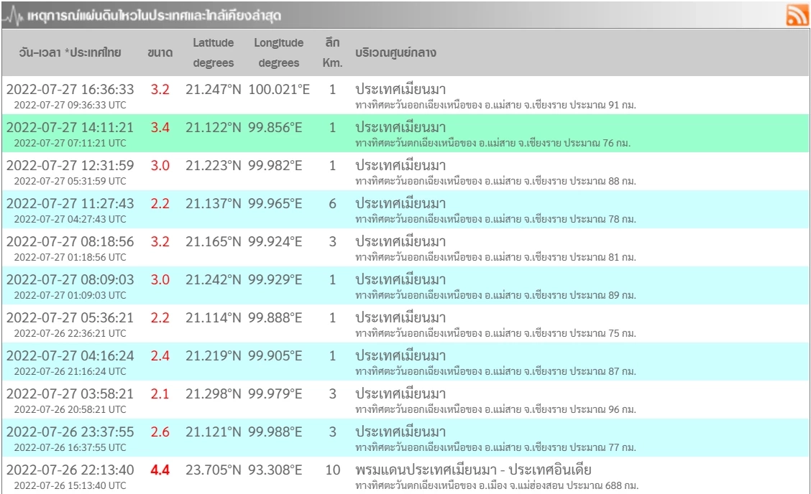Select the 2022-07-27 04:16:24 earthquake row

[x=70, y=356]
